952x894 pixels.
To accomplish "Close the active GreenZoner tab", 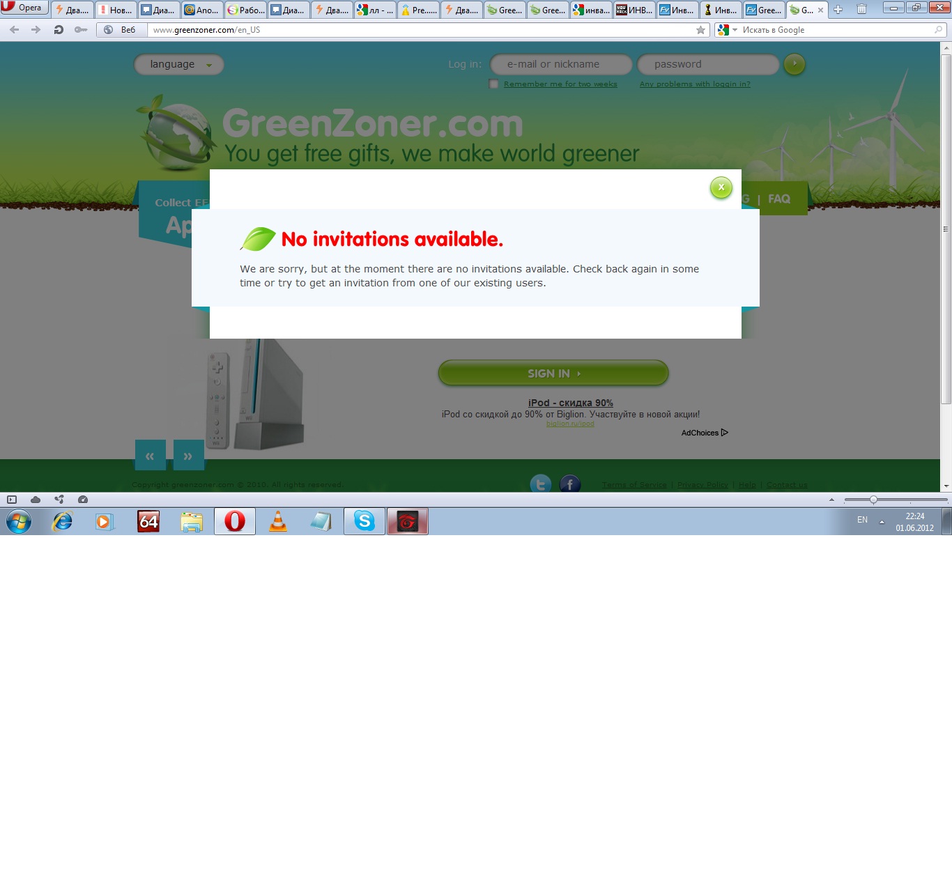I will [820, 10].
